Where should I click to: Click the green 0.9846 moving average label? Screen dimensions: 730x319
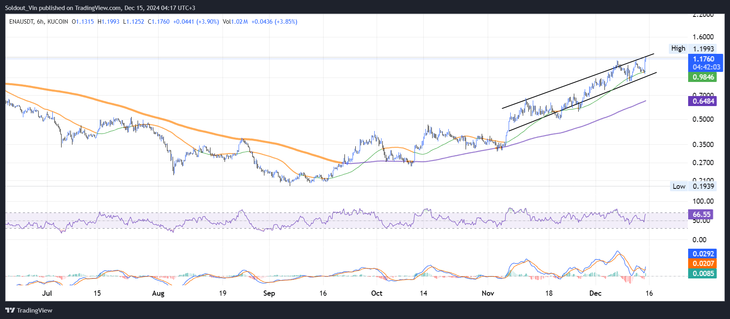tap(703, 77)
